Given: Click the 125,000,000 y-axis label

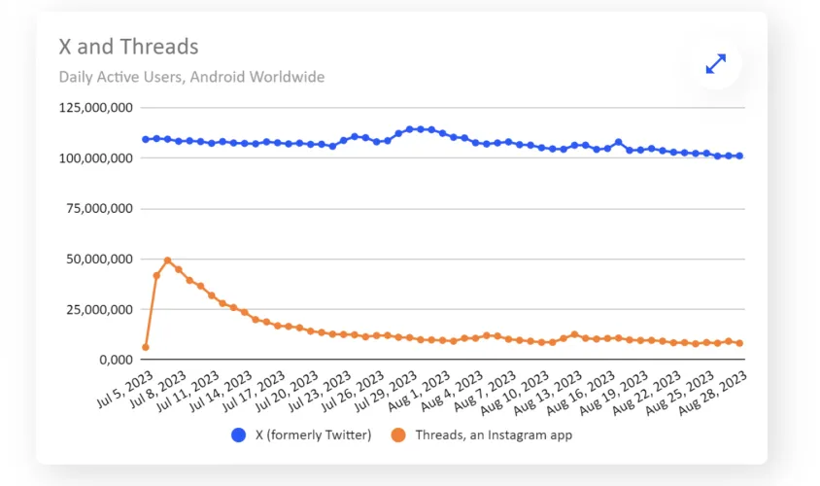Looking at the screenshot, I should pos(95,108).
